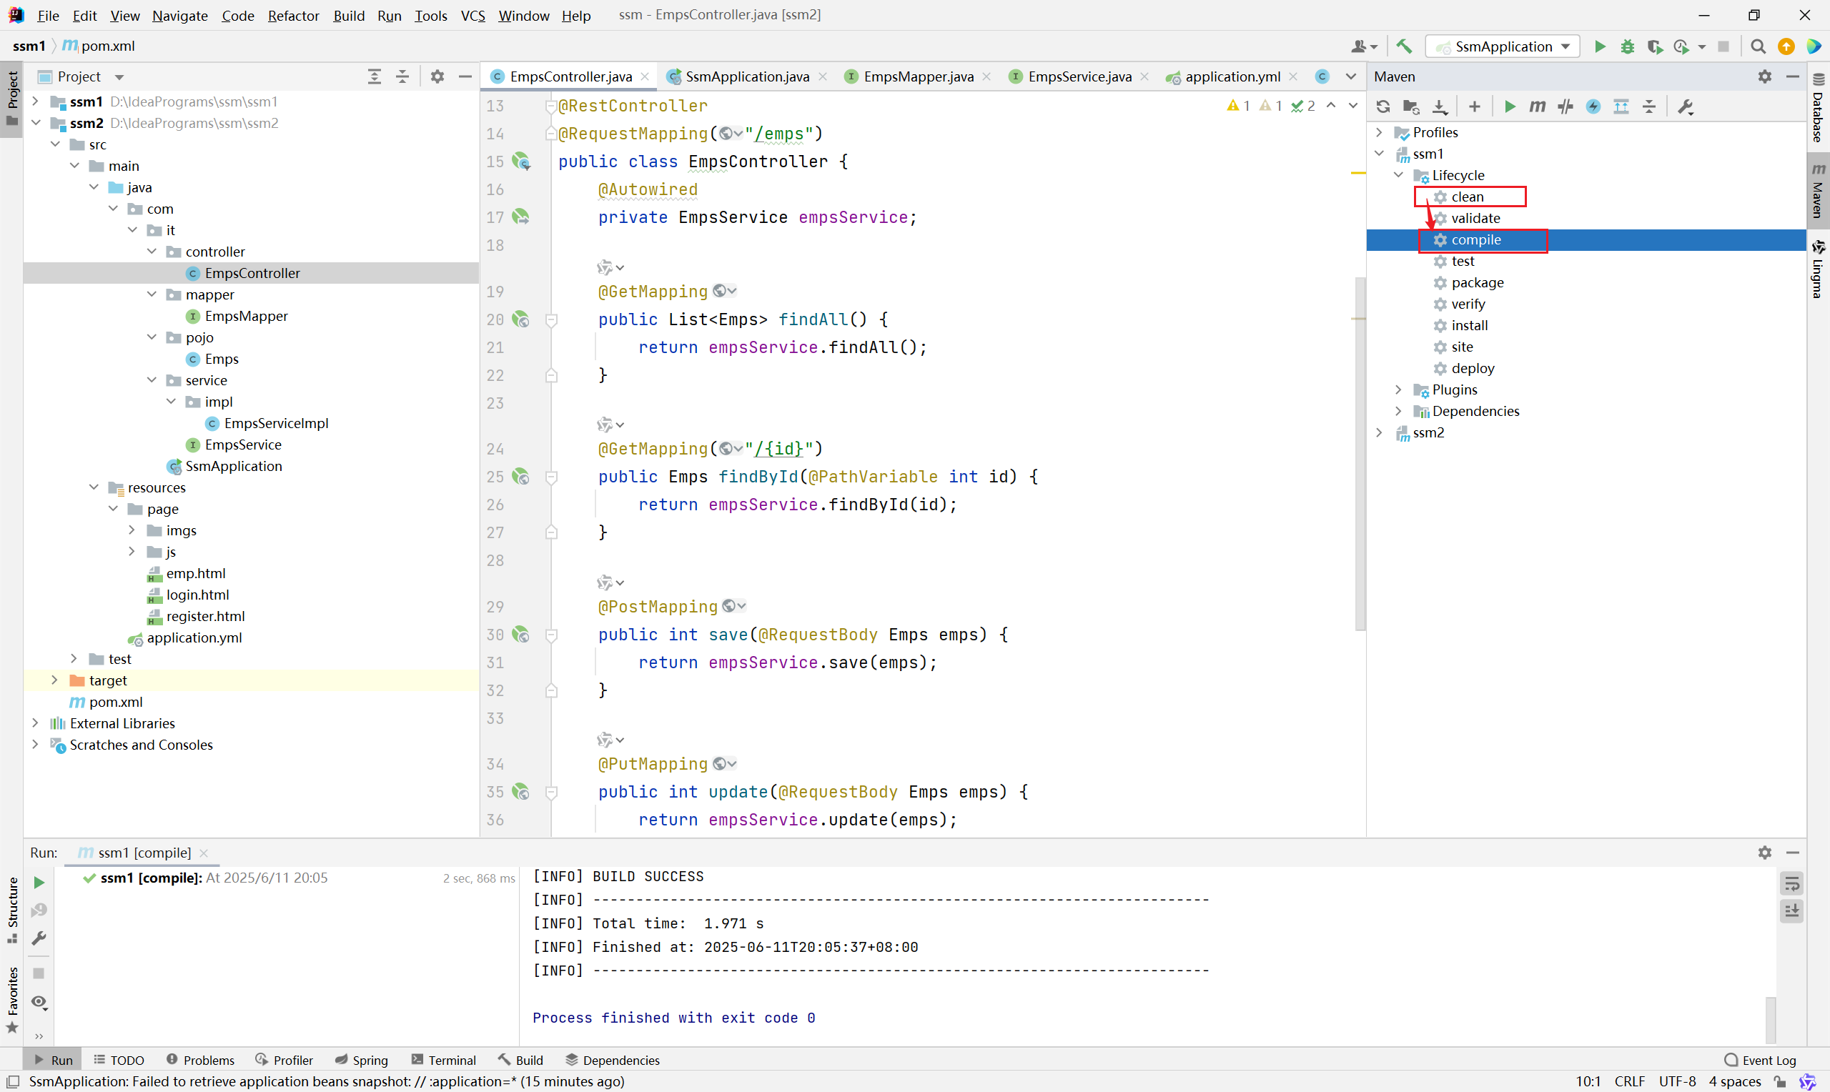Expand the target folder
This screenshot has height=1092, width=1830.
(54, 680)
